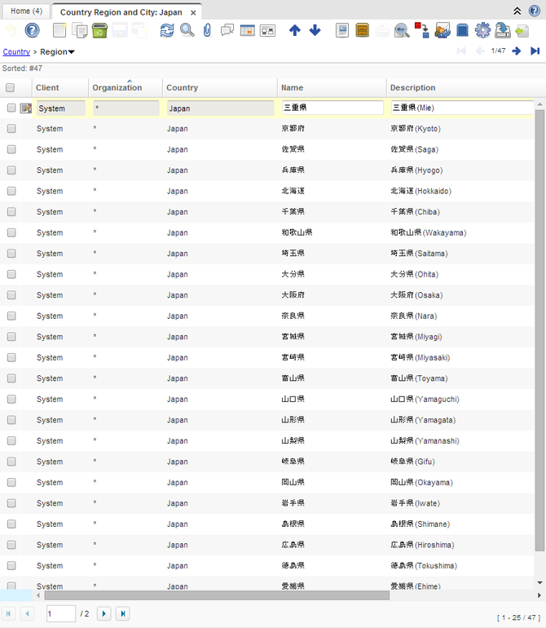This screenshot has height=628, width=546.
Task: Open the Process gear icon
Action: pos(482,30)
